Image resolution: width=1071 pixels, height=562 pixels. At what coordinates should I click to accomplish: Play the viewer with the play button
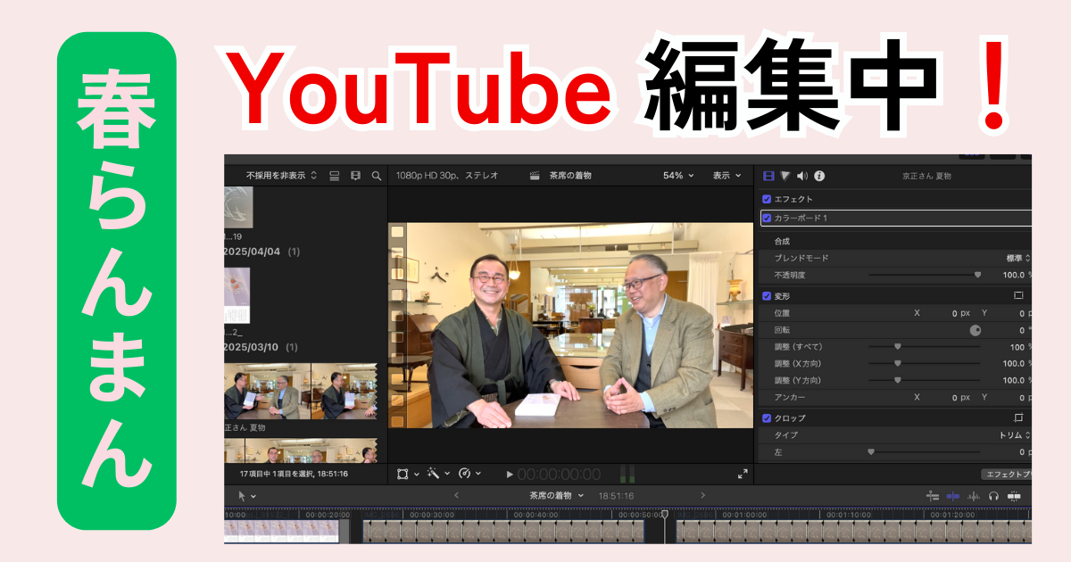[x=510, y=474]
